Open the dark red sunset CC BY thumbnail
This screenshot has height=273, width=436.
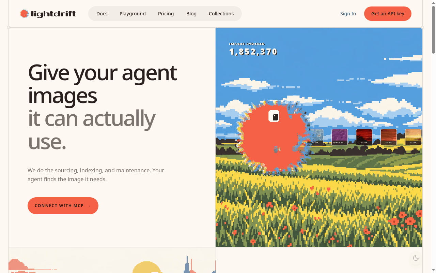point(364,137)
